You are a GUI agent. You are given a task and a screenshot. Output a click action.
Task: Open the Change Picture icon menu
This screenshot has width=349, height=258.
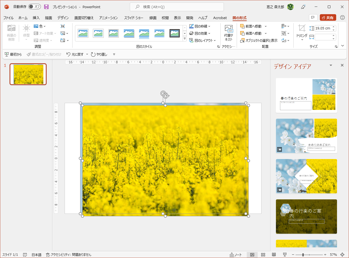pyautogui.click(x=64, y=33)
